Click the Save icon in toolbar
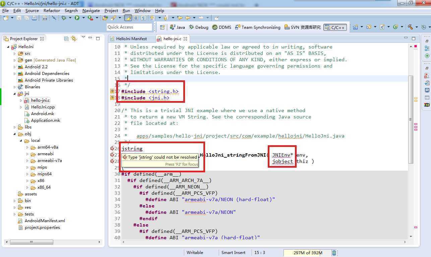This screenshot has height=257, width=431. click(19, 18)
